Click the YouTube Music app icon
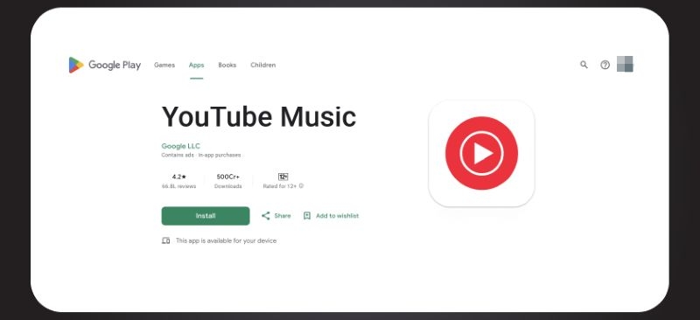 (482, 153)
